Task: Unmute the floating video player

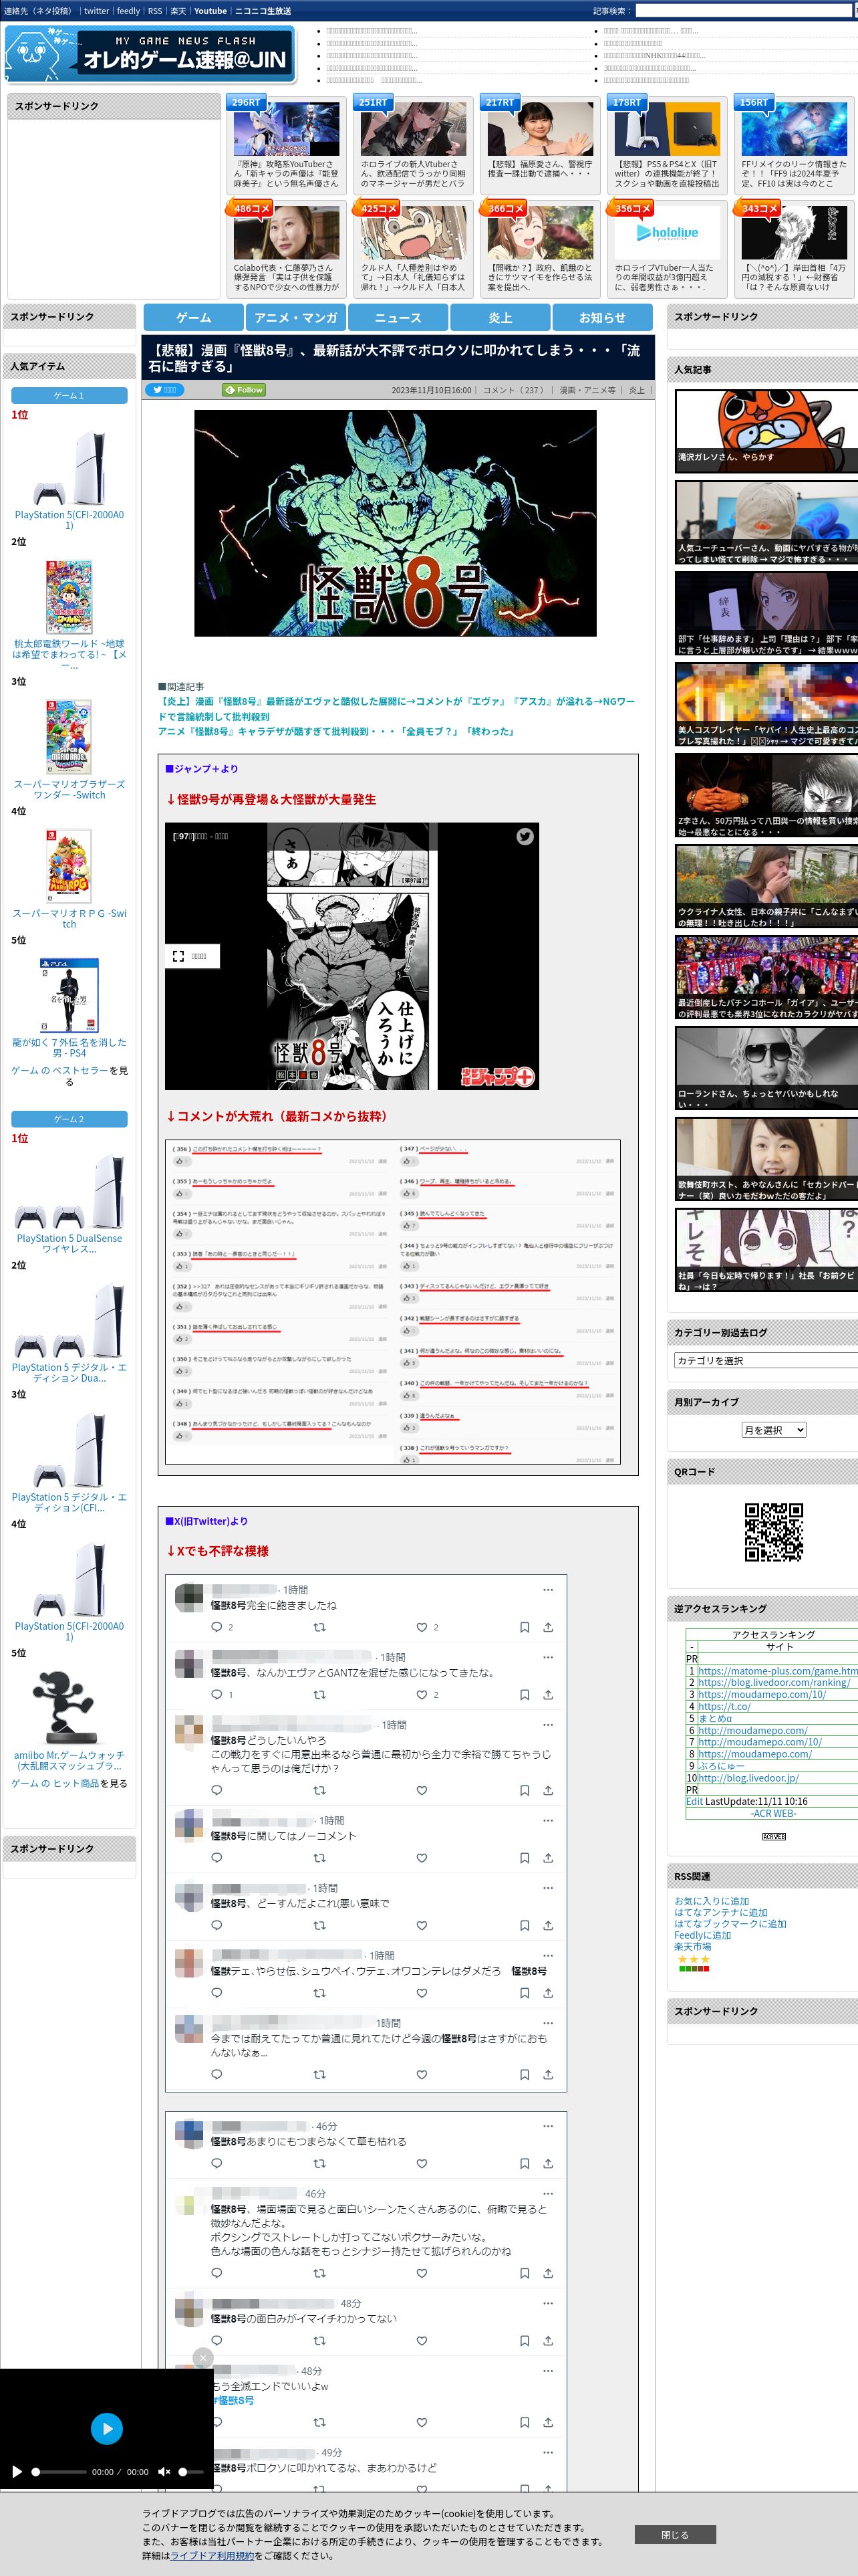Action: 164,2471
